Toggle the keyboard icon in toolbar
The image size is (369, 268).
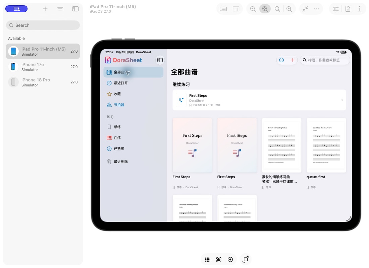[x=223, y=9]
